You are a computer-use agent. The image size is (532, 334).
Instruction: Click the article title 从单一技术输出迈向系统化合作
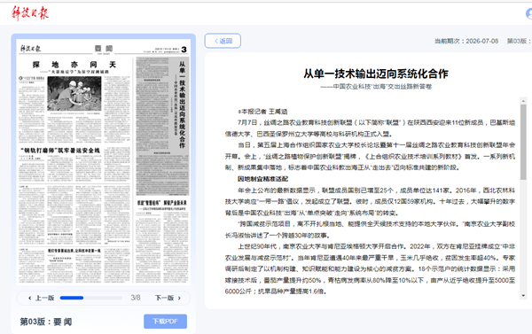(376, 74)
